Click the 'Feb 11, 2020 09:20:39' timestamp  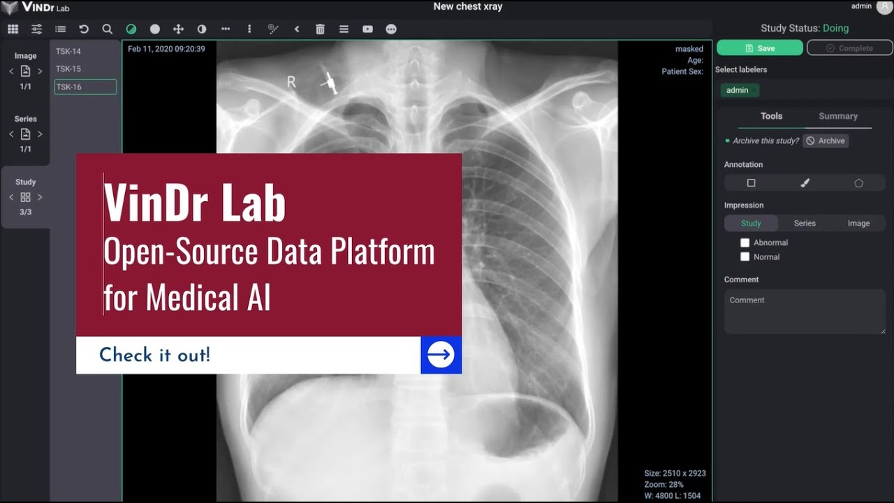coord(166,49)
